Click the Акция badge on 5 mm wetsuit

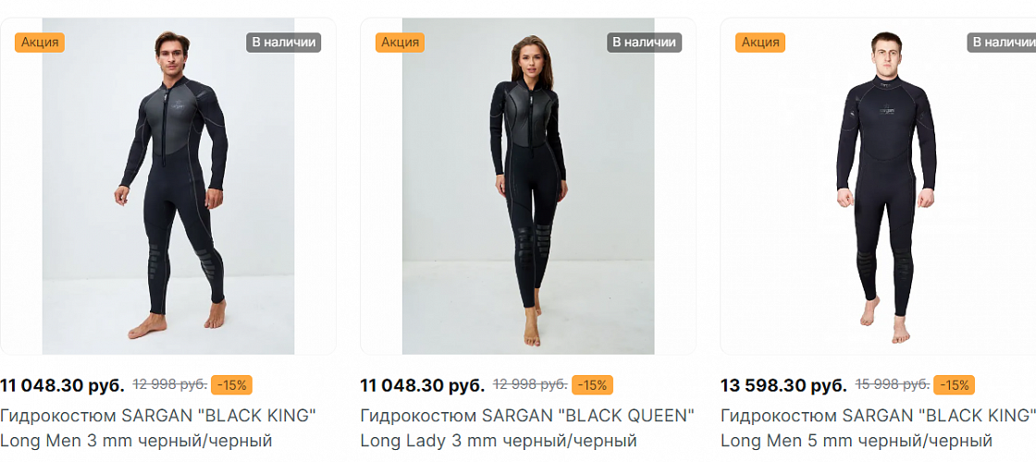(x=759, y=43)
